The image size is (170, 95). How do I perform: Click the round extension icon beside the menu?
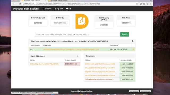click(x=147, y=4)
